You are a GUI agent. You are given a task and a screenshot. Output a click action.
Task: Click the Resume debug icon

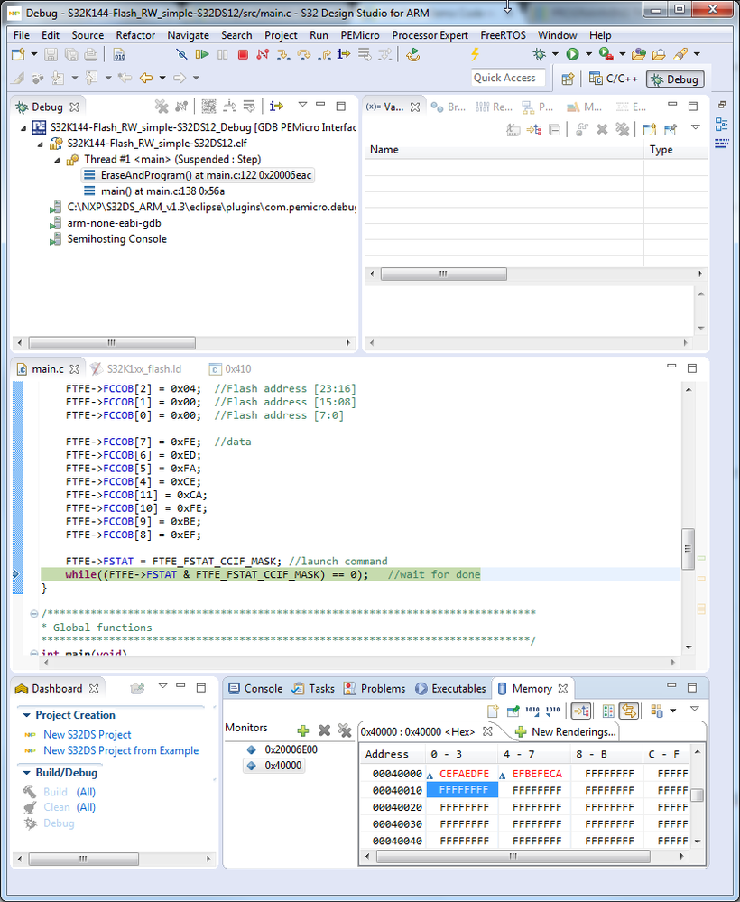pos(202,55)
